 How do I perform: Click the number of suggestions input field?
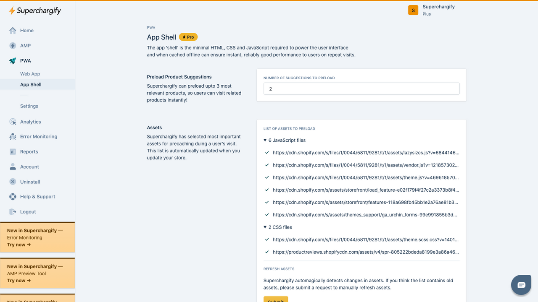pos(361,89)
